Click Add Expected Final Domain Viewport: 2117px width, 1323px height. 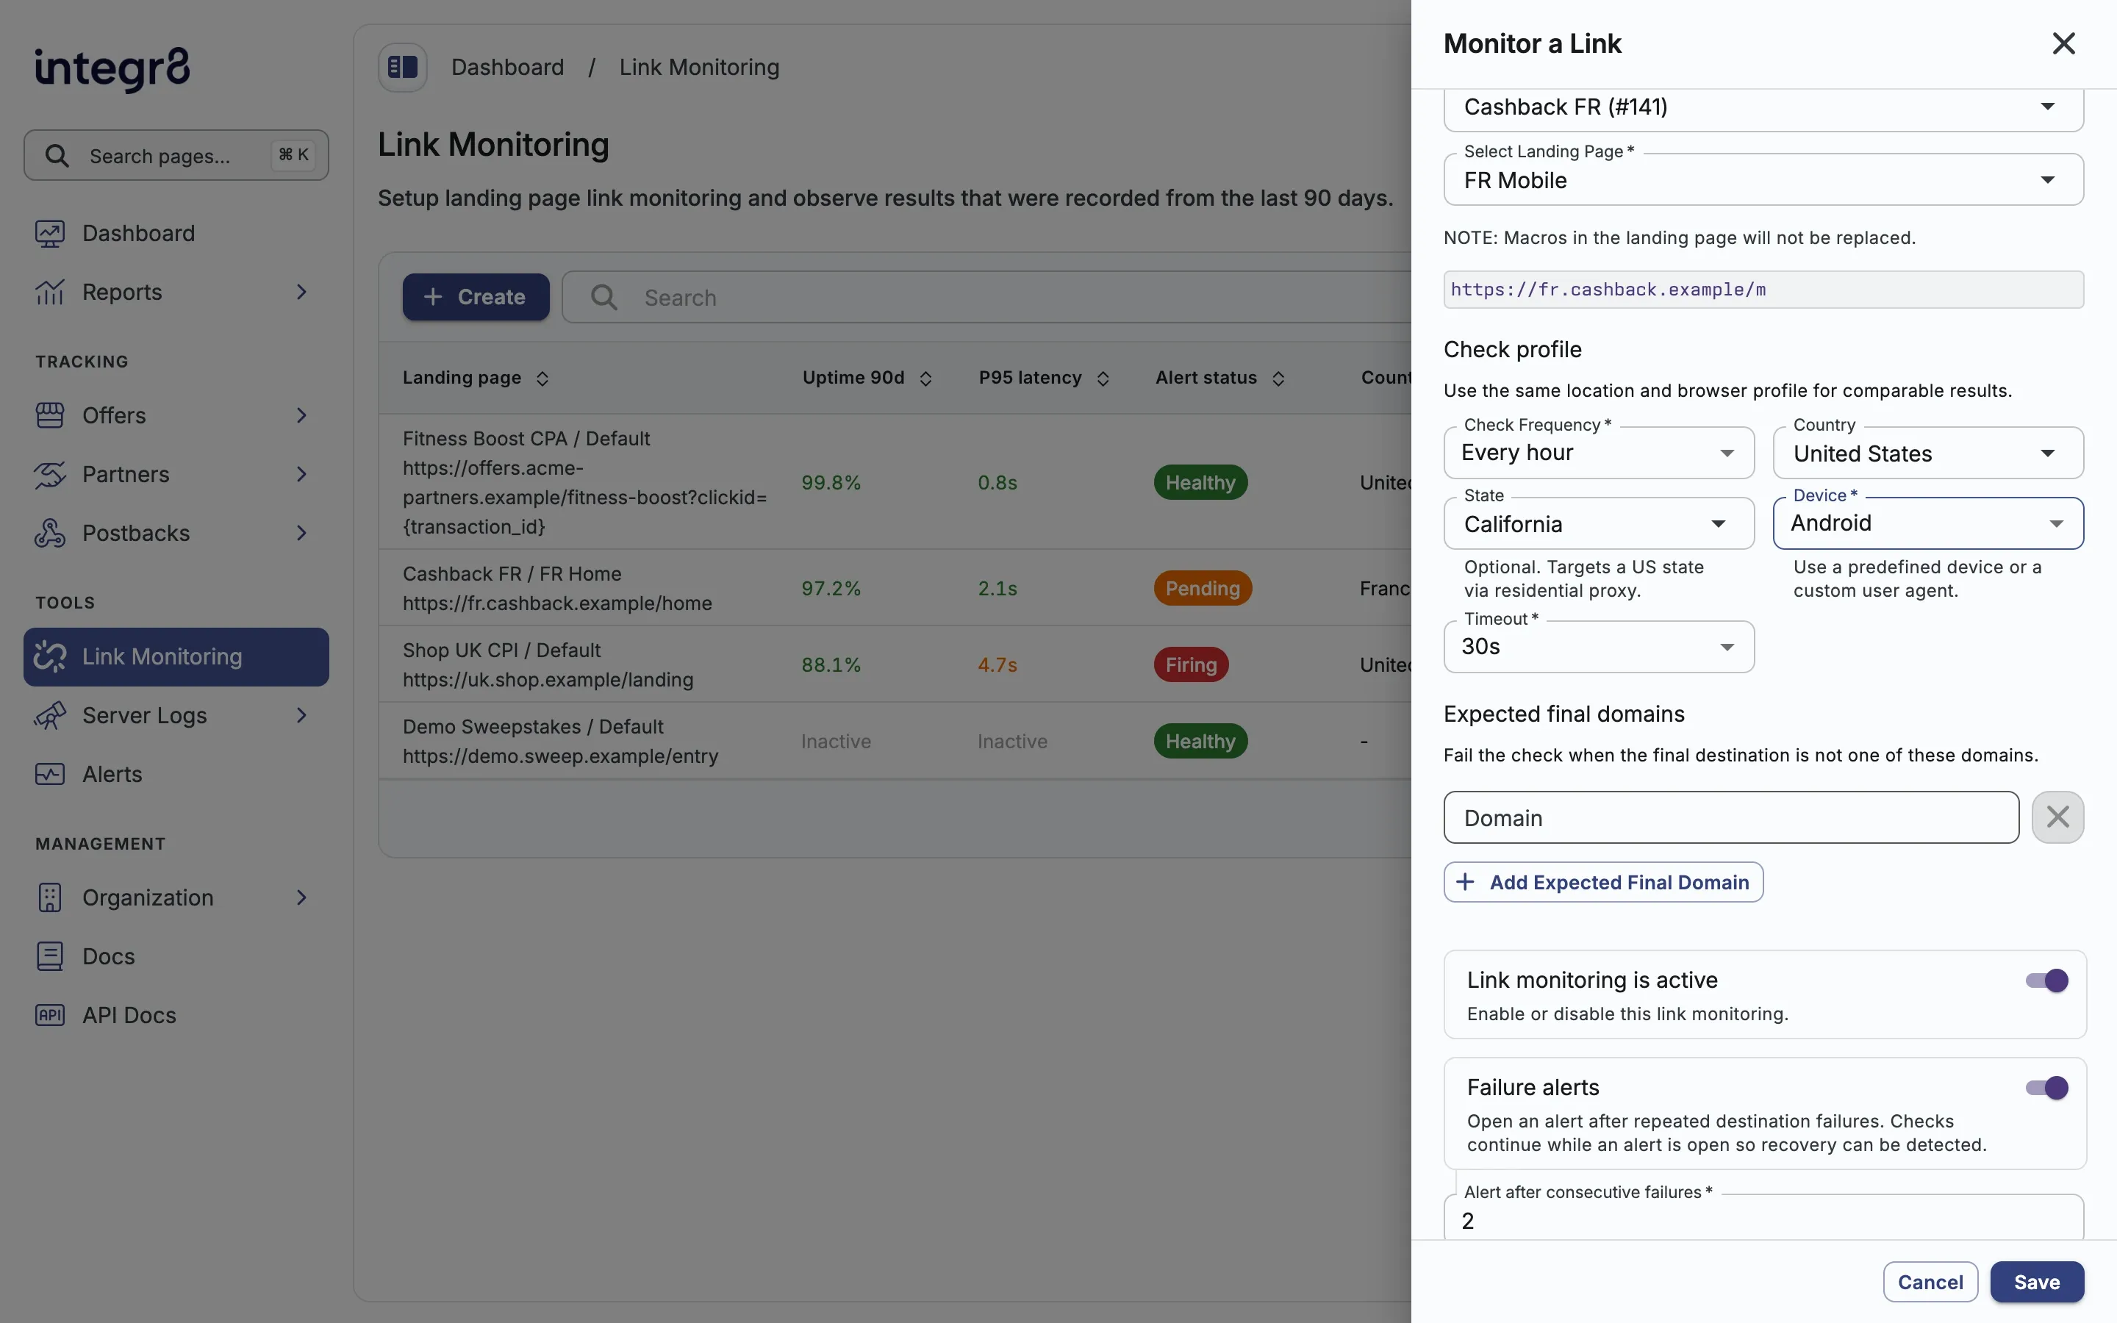(x=1602, y=882)
